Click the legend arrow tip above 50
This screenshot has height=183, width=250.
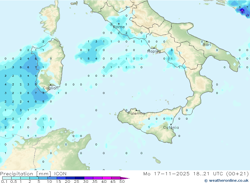125,178
